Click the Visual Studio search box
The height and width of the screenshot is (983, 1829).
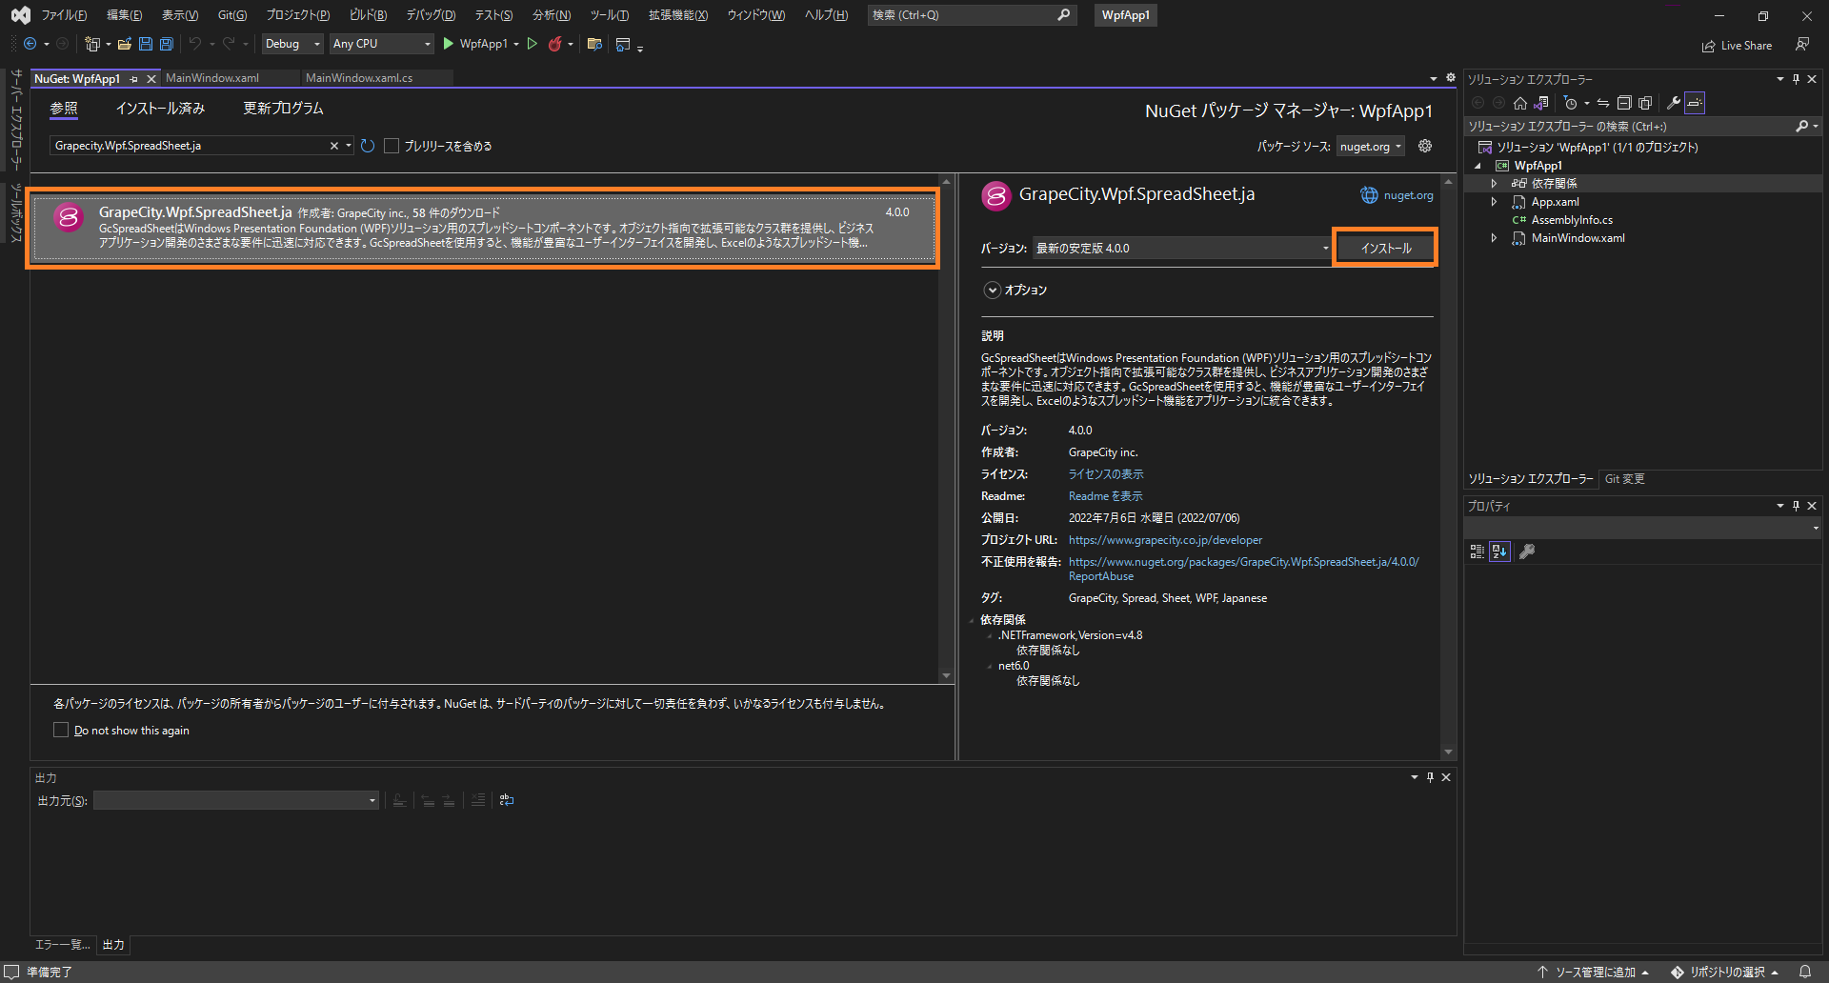972,15
